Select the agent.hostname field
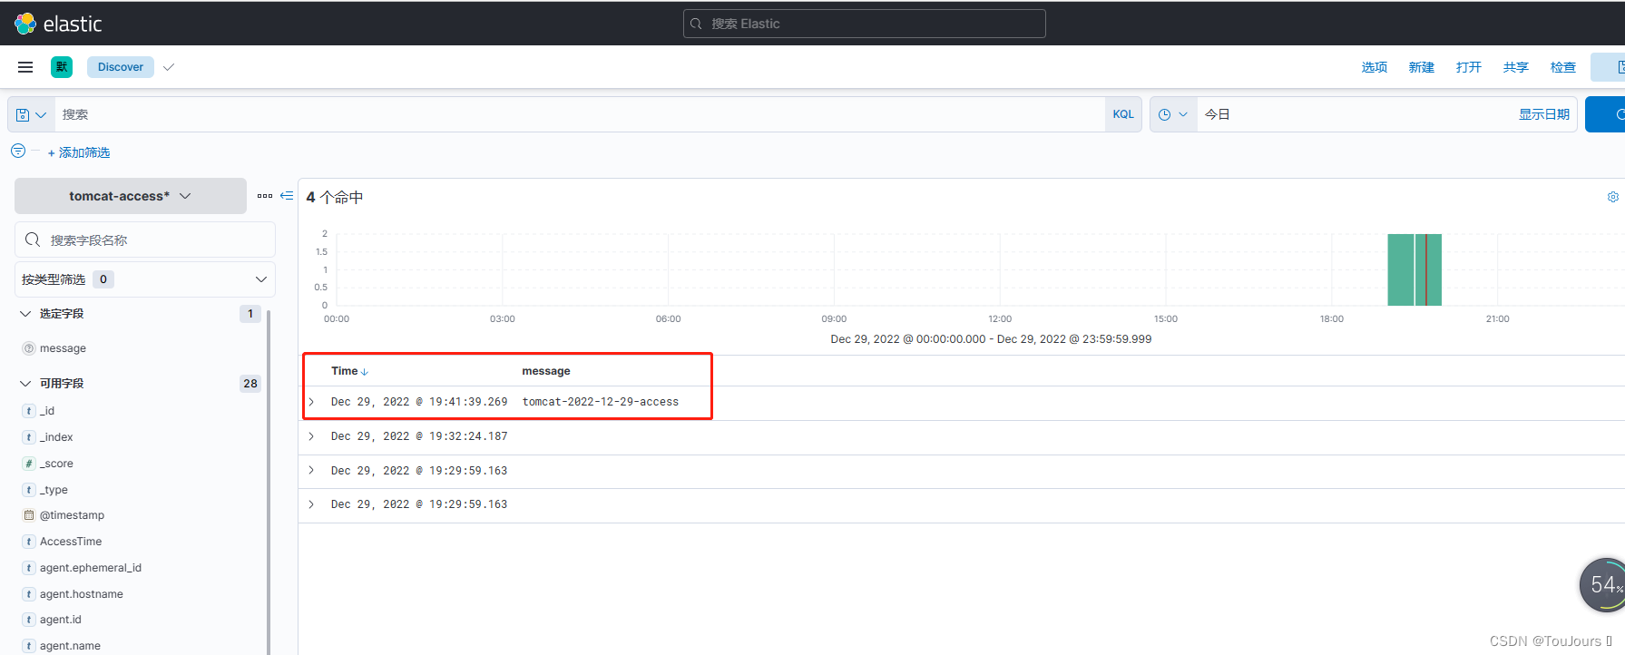1625x655 pixels. tap(82, 594)
